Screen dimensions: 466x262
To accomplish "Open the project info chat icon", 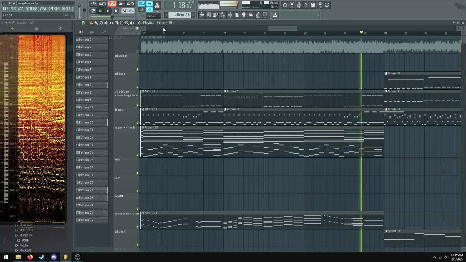I will coord(327,5).
